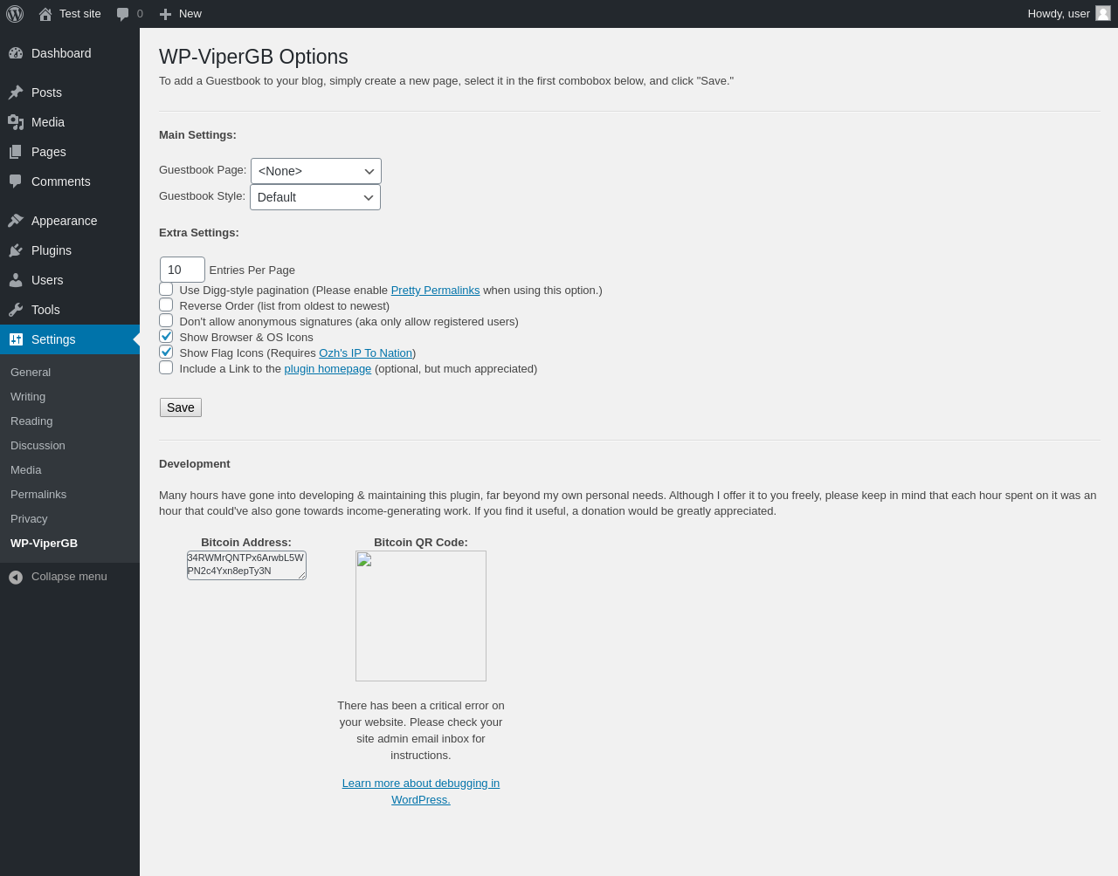Click Collapse menu label
1118x876 pixels.
point(69,577)
